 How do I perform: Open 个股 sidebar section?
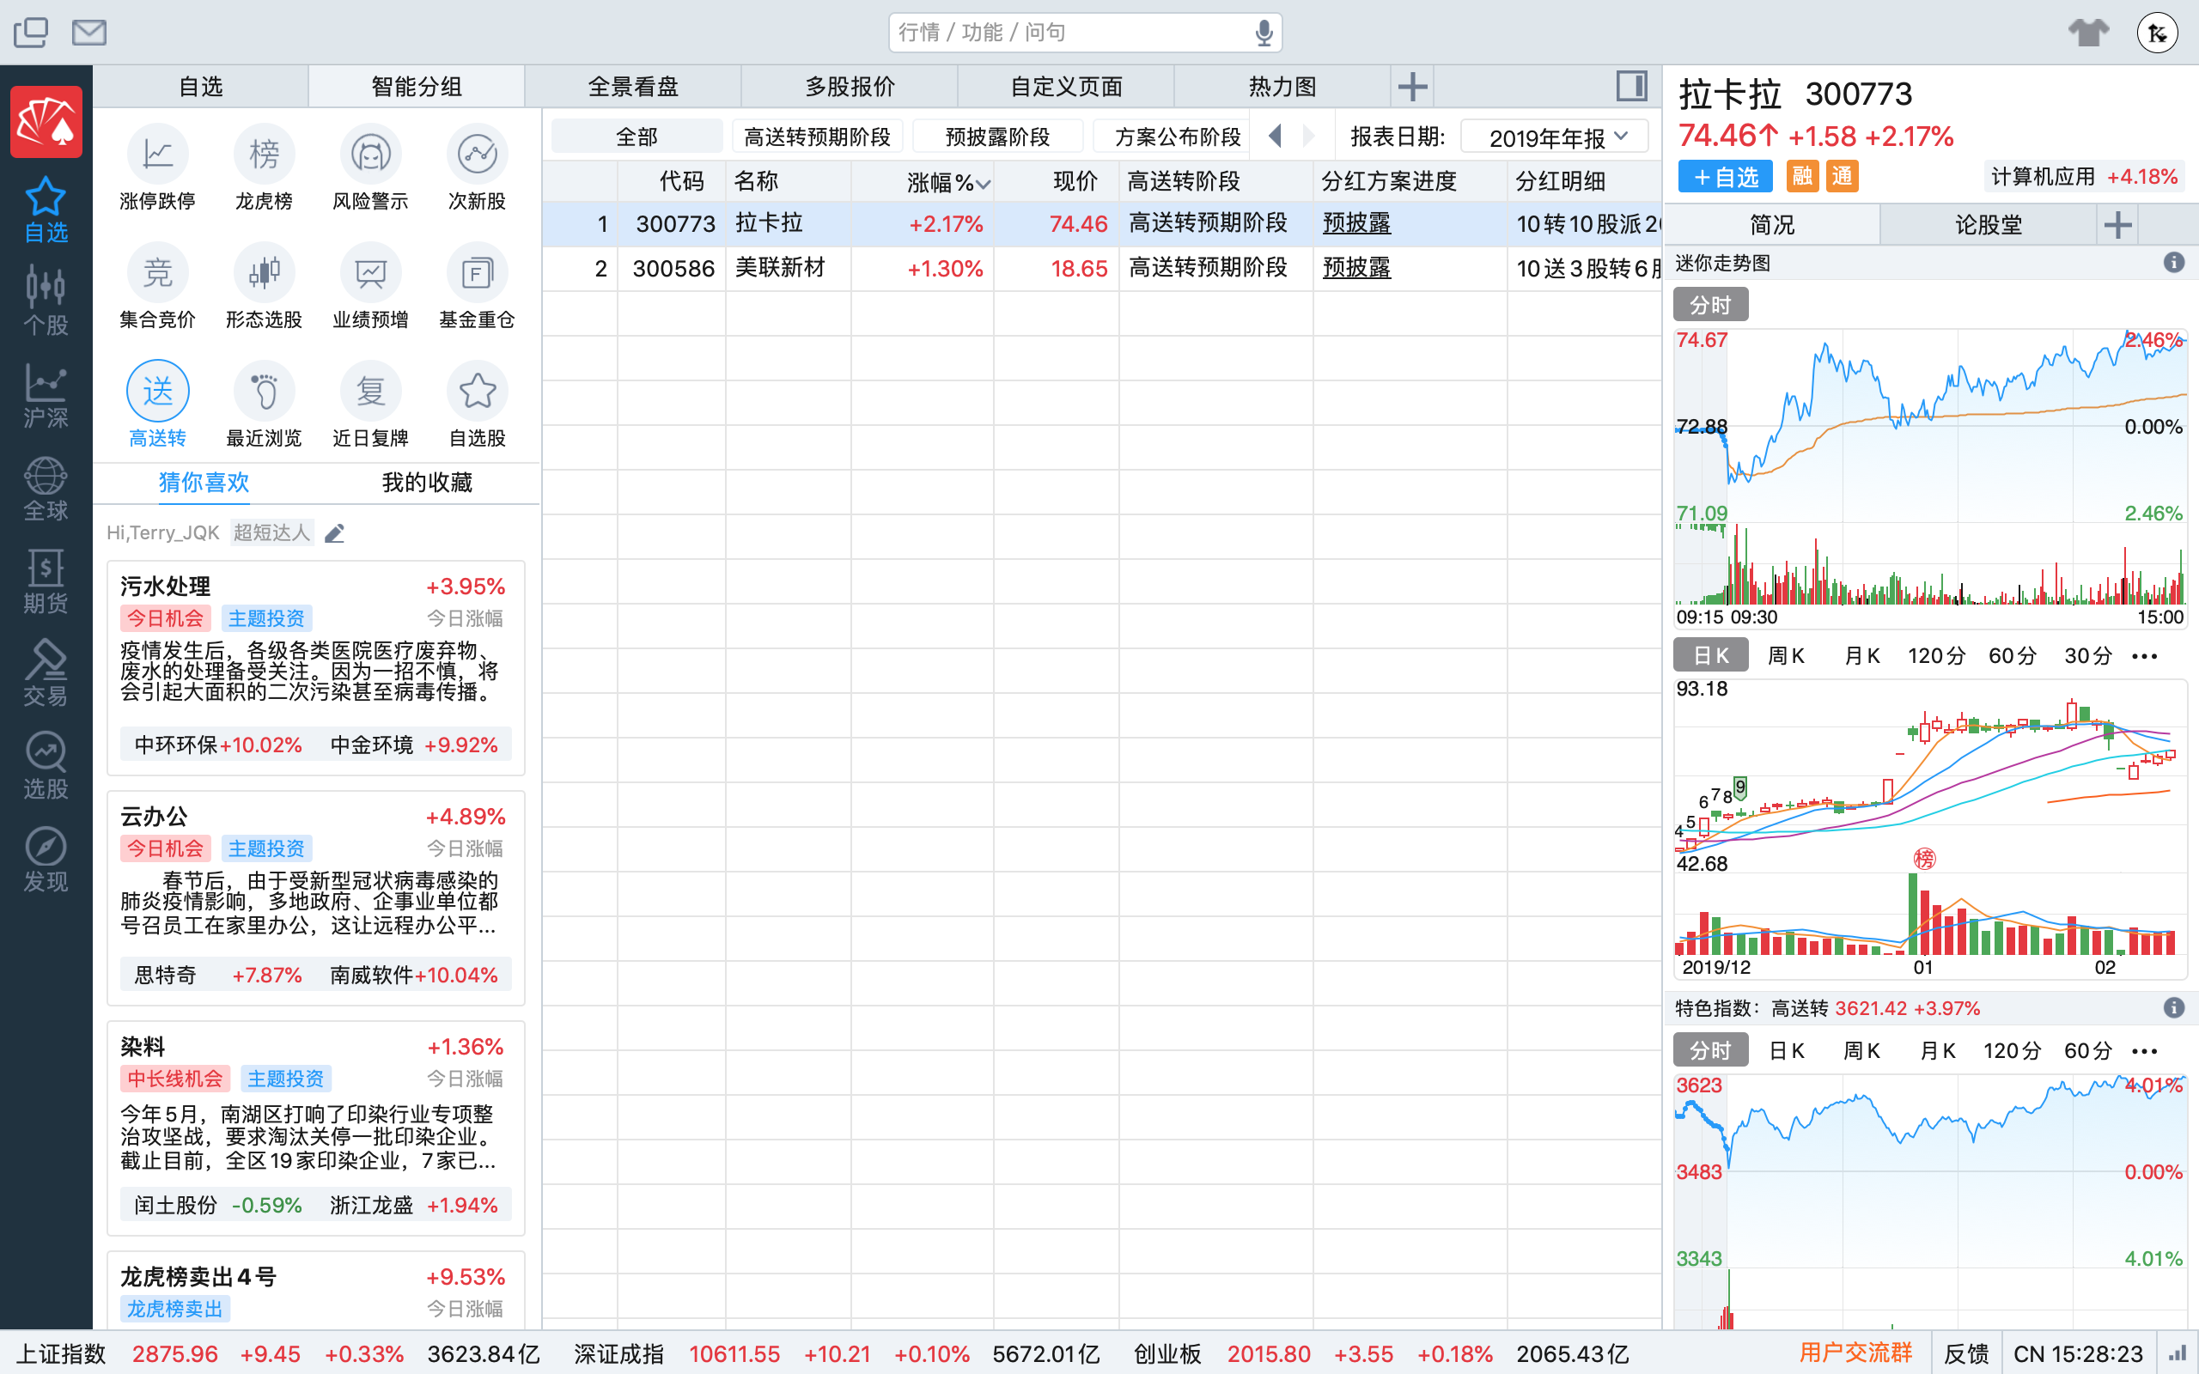46,301
